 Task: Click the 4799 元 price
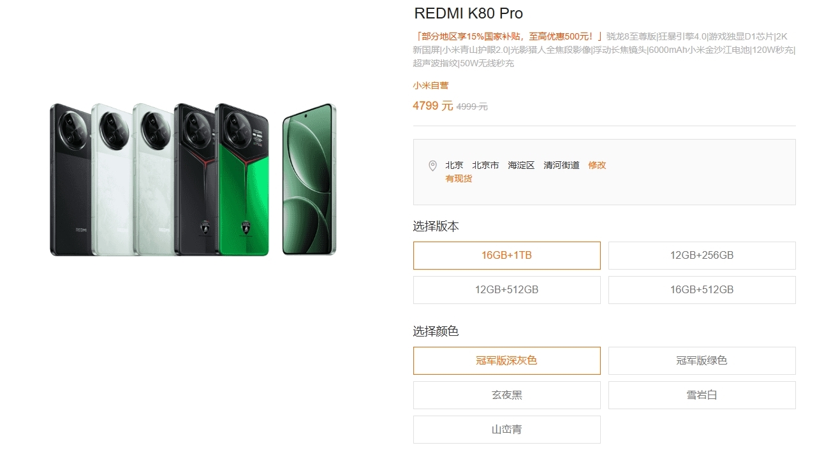coord(432,106)
